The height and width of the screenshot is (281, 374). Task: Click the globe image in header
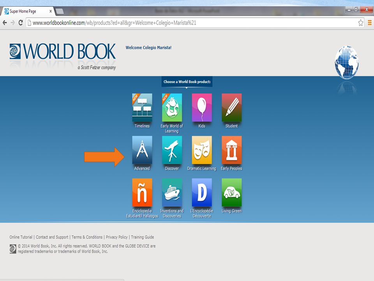point(347,62)
